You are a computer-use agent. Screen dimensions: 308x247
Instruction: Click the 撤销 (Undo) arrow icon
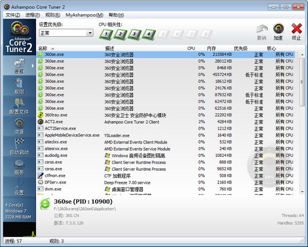(x=262, y=29)
